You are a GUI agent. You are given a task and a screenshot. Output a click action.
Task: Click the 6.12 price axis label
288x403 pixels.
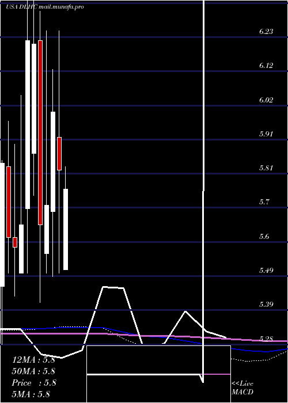pyautogui.click(x=266, y=66)
